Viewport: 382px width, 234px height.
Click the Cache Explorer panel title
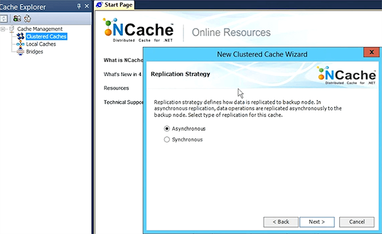(x=23, y=7)
